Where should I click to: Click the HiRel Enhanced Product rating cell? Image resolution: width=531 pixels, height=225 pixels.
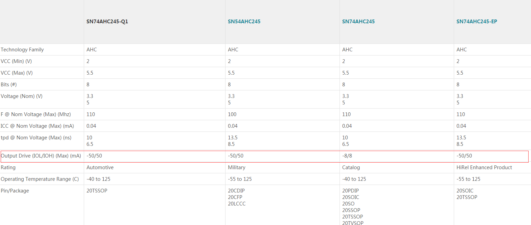(x=484, y=167)
